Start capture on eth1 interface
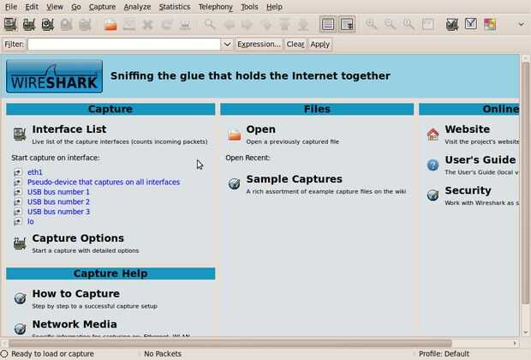531x360 pixels. pos(35,172)
